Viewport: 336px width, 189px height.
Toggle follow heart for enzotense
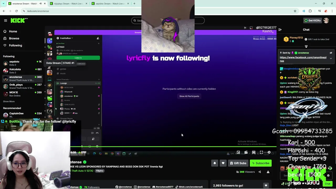pyautogui.click(x=223, y=163)
